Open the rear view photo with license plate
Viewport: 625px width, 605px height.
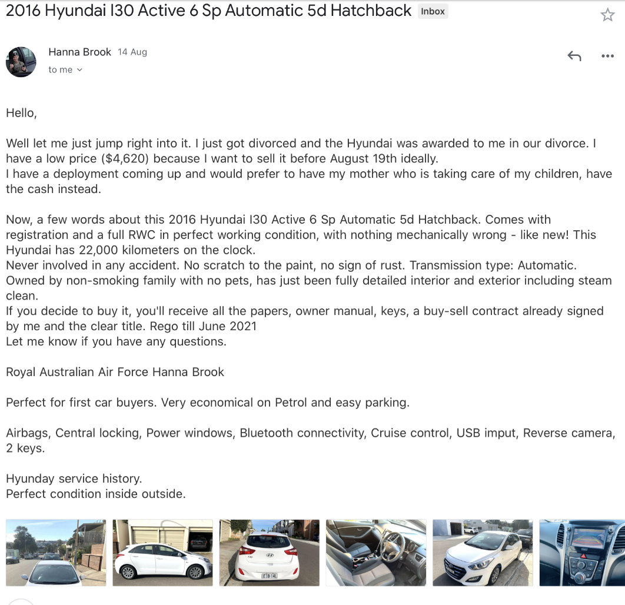coord(268,552)
